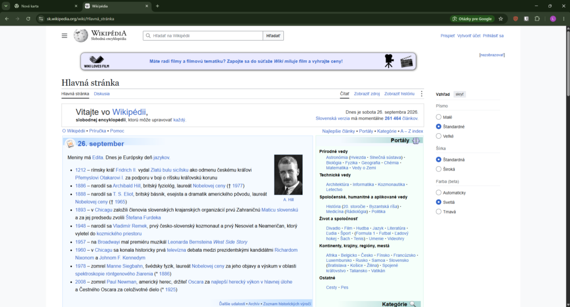570x307 pixels.
Task: Open the Prihlásiť sa link
Action: [x=493, y=36]
